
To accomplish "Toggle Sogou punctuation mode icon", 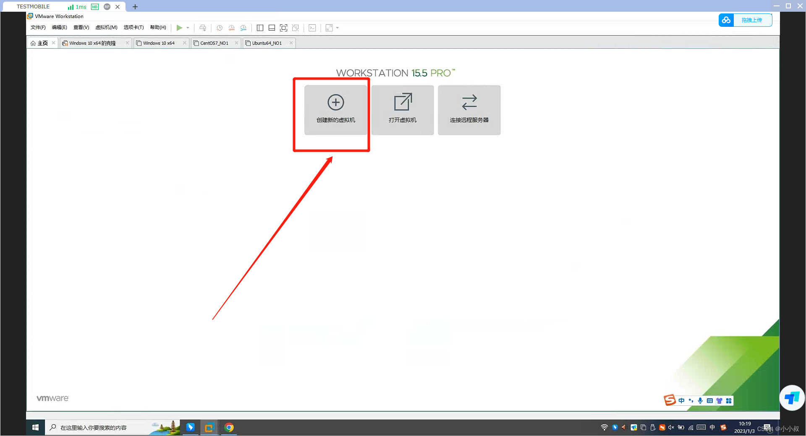I will click(x=691, y=401).
